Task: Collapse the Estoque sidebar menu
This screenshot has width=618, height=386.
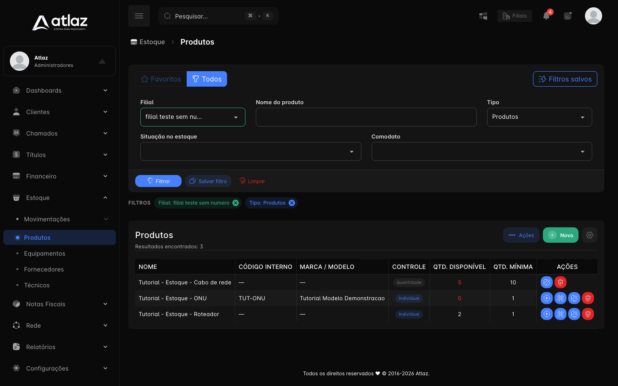Action: (60, 198)
